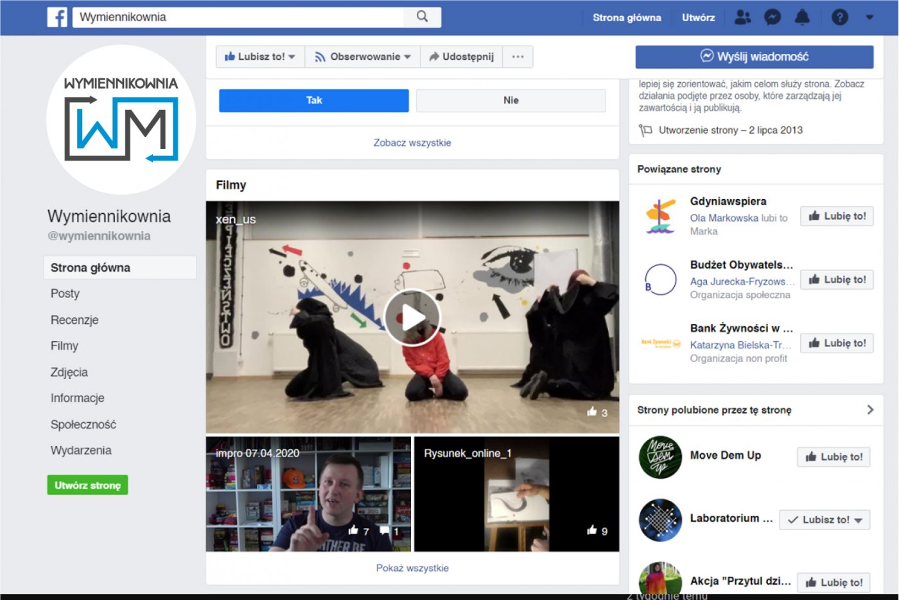Screen dimensions: 899x600
Task: Like the Akcja "Przytul dzi..." page
Action: pos(834,583)
